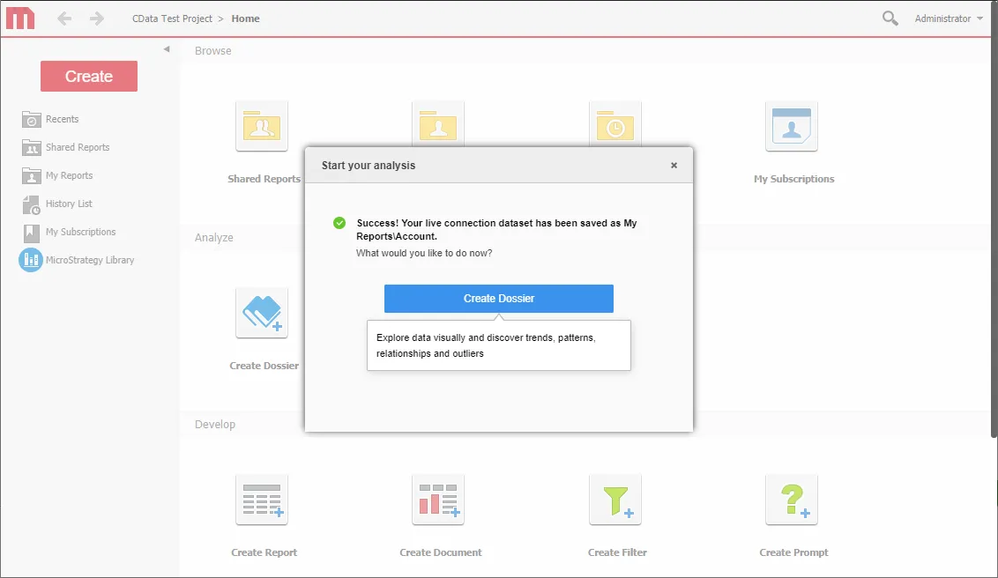
Task: Open the Create Document tool
Action: [438, 500]
